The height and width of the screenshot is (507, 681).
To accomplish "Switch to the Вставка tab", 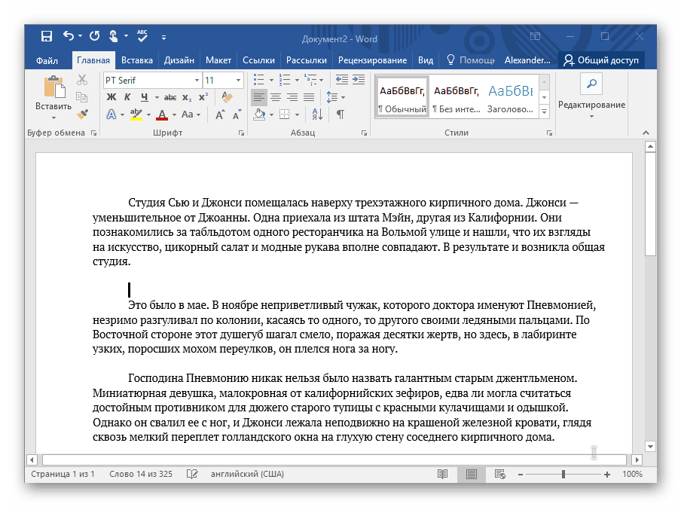I will click(x=137, y=60).
